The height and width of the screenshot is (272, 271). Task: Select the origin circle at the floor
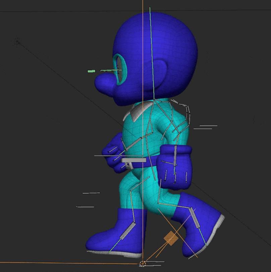pyautogui.click(x=143, y=263)
